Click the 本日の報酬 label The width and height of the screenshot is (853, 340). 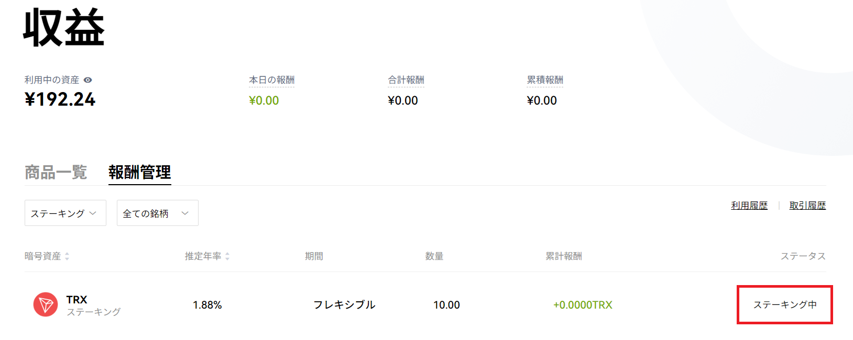[271, 80]
